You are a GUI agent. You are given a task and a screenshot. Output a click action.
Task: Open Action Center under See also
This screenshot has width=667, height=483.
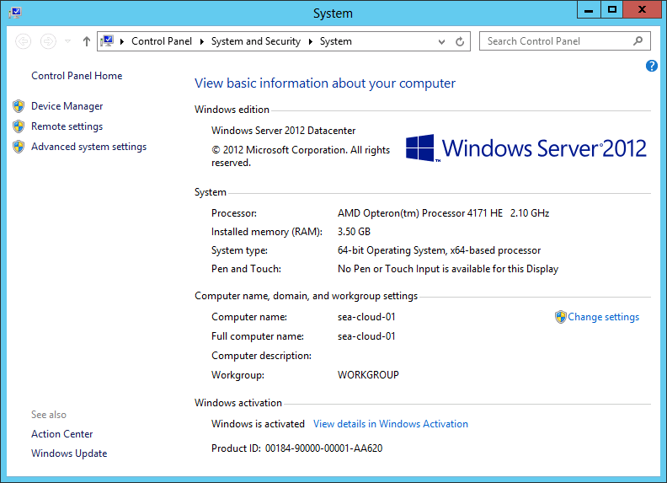[x=61, y=434]
